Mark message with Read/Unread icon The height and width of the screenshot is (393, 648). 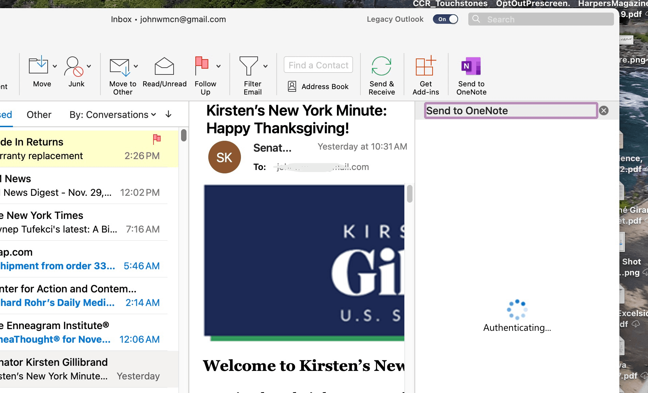[164, 66]
